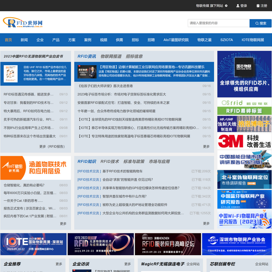Open the 3M 科技改善生活 banner
Image resolution: width=272 pixels, height=272 pixels.
[244, 142]
